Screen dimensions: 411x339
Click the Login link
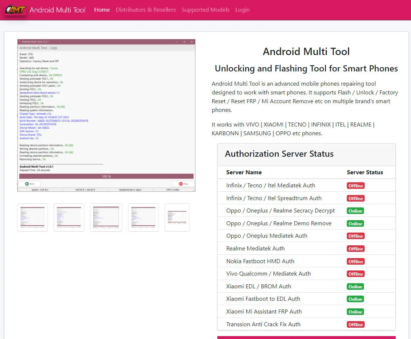[243, 10]
